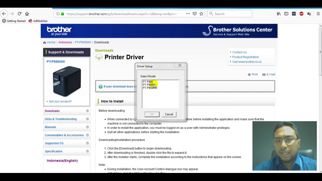Click the Adblock Plus extension icon

pos(301,14)
